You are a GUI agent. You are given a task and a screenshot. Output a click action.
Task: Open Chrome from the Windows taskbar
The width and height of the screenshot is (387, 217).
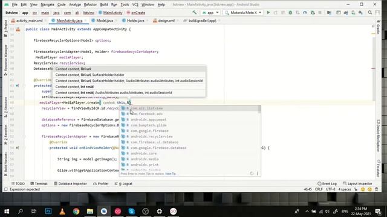tap(76, 212)
